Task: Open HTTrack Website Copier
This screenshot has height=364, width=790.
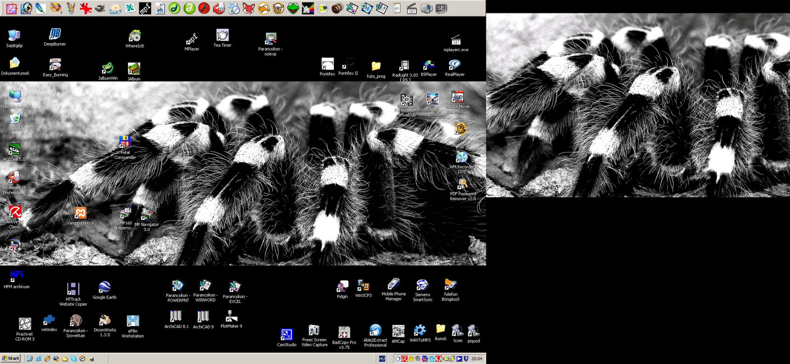Action: (73, 294)
